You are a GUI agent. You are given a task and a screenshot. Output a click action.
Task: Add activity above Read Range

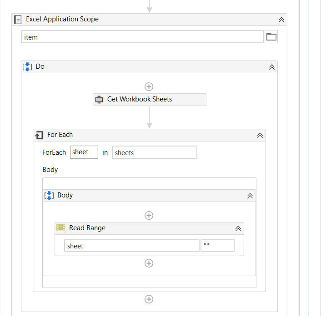(x=149, y=215)
